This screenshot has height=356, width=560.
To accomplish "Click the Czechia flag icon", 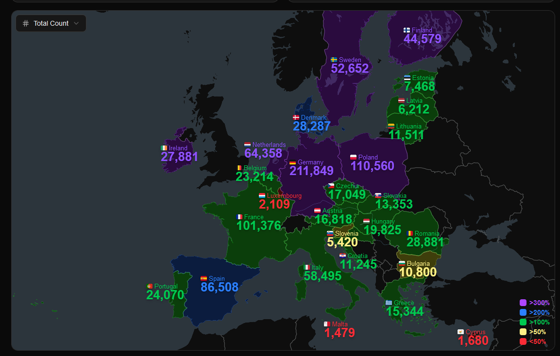I will 331,186.
